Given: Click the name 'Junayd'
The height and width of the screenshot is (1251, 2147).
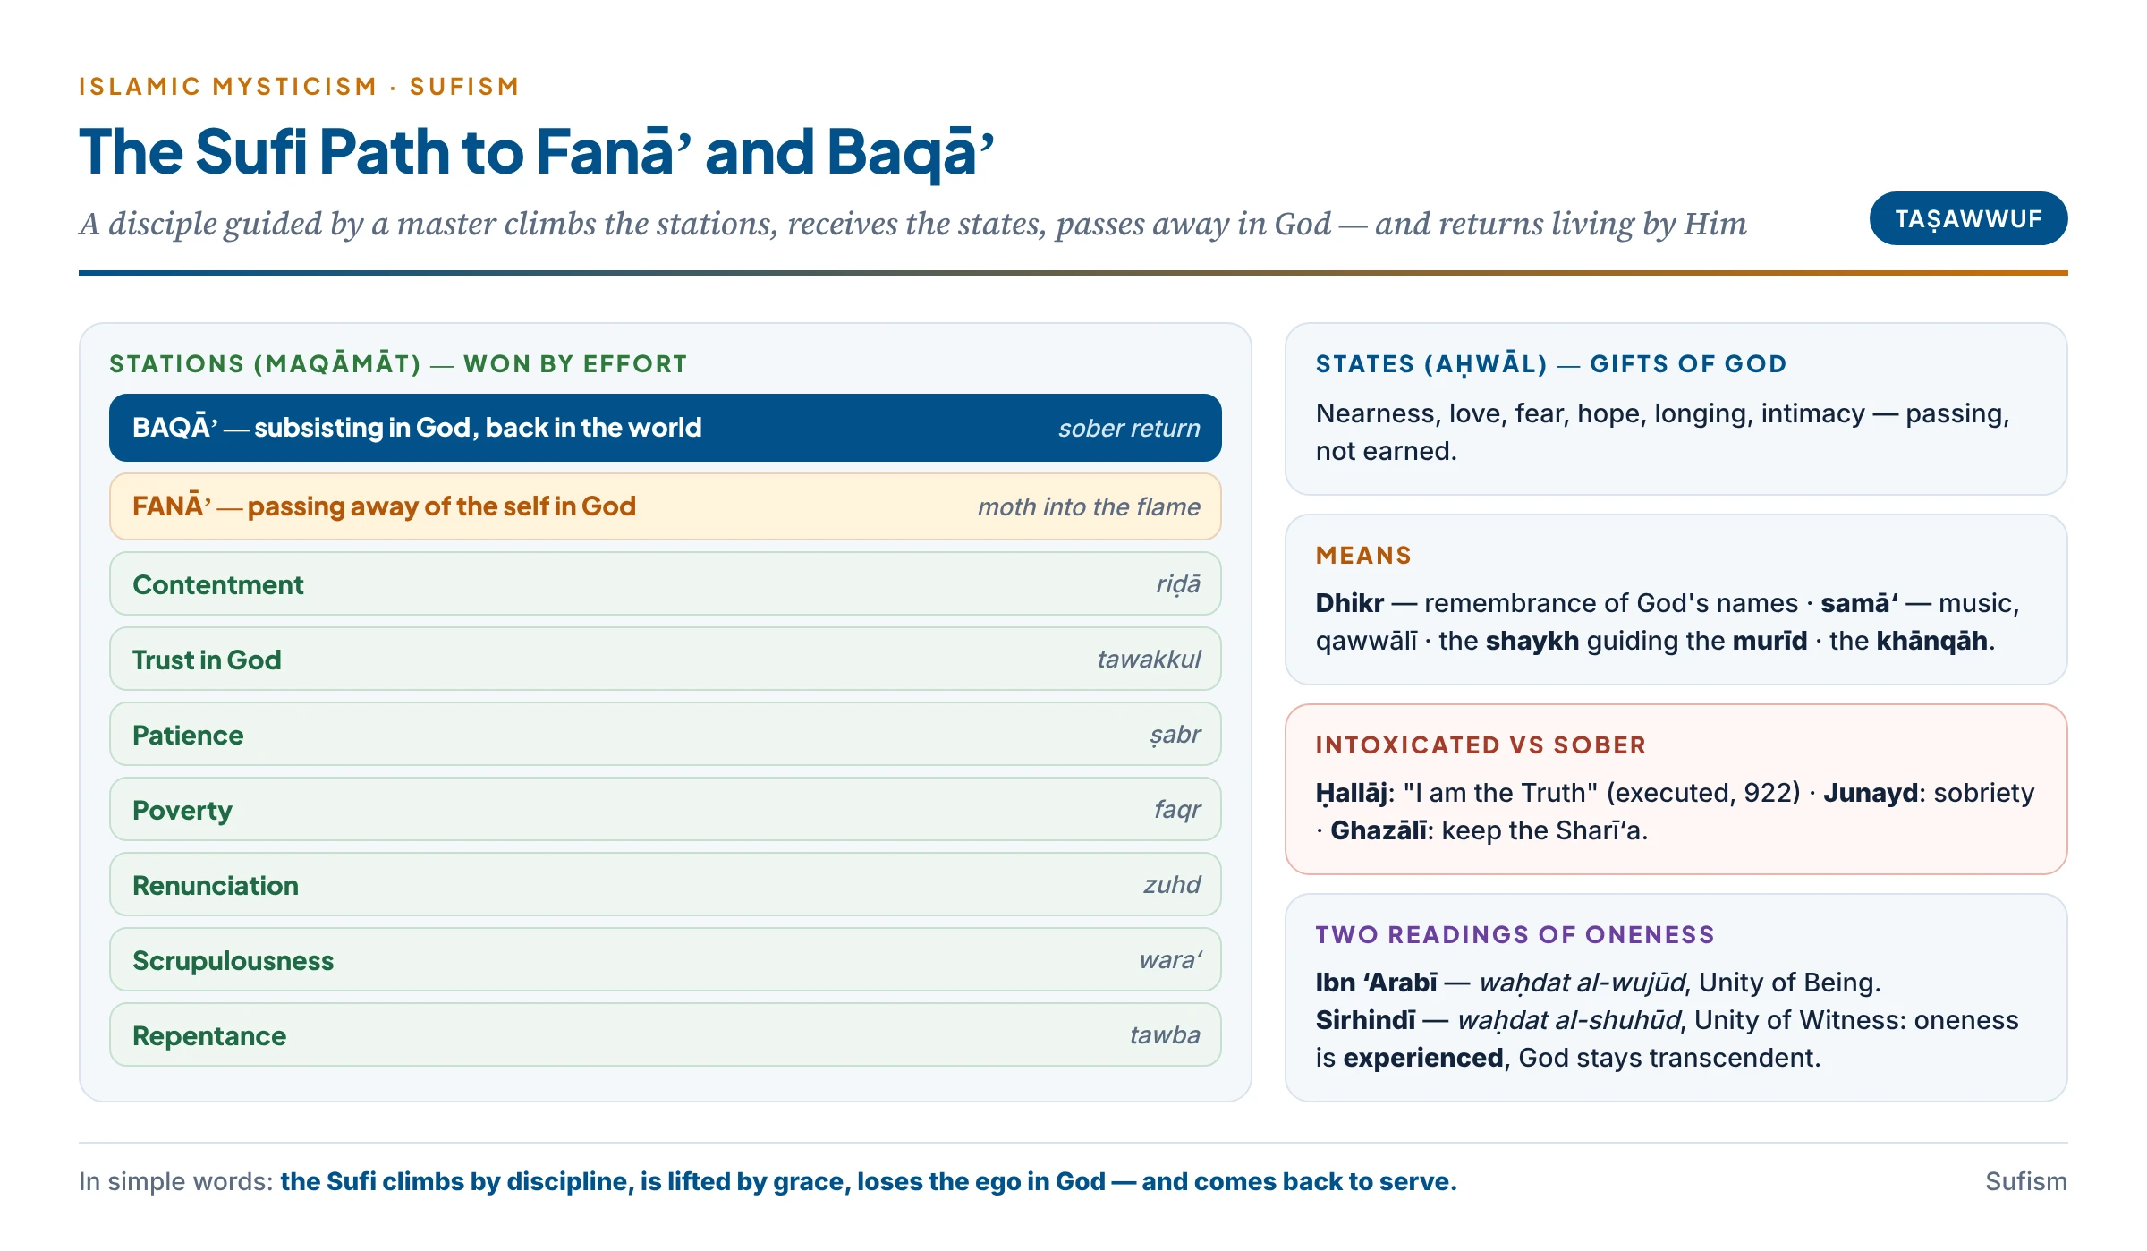Looking at the screenshot, I should tap(1871, 794).
